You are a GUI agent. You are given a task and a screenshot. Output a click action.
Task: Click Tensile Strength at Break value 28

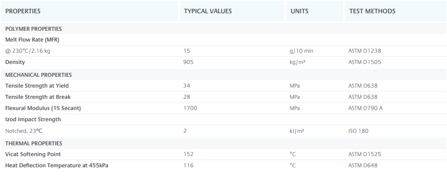click(x=186, y=97)
